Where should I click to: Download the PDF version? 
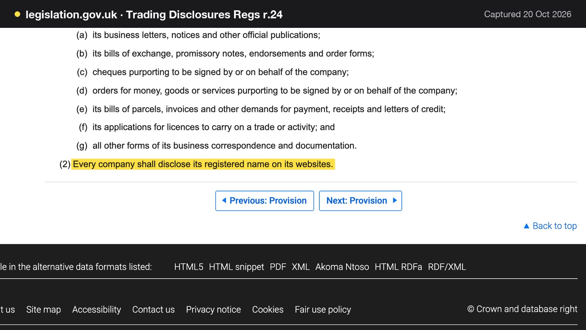(278, 267)
